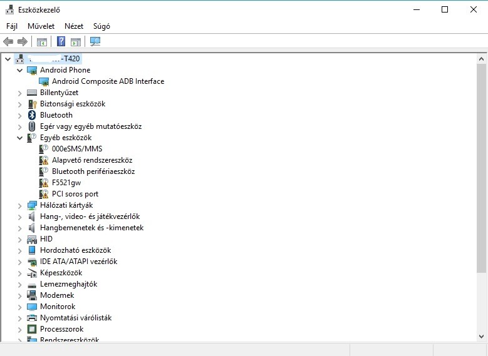Select the Alapvető rendszereszköz entry
Image resolution: width=488 pixels, height=356 pixels.
coord(92,160)
